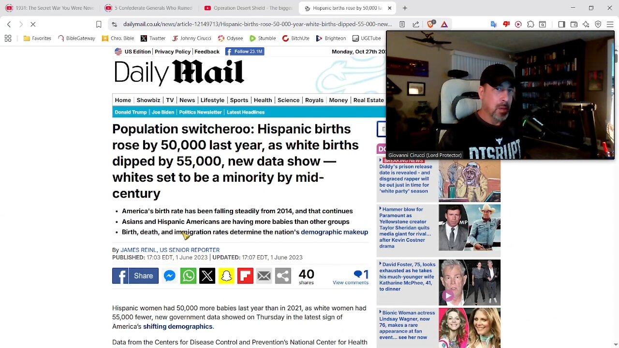
Task: Open the BibleGateway bookmark
Action: pyautogui.click(x=76, y=38)
